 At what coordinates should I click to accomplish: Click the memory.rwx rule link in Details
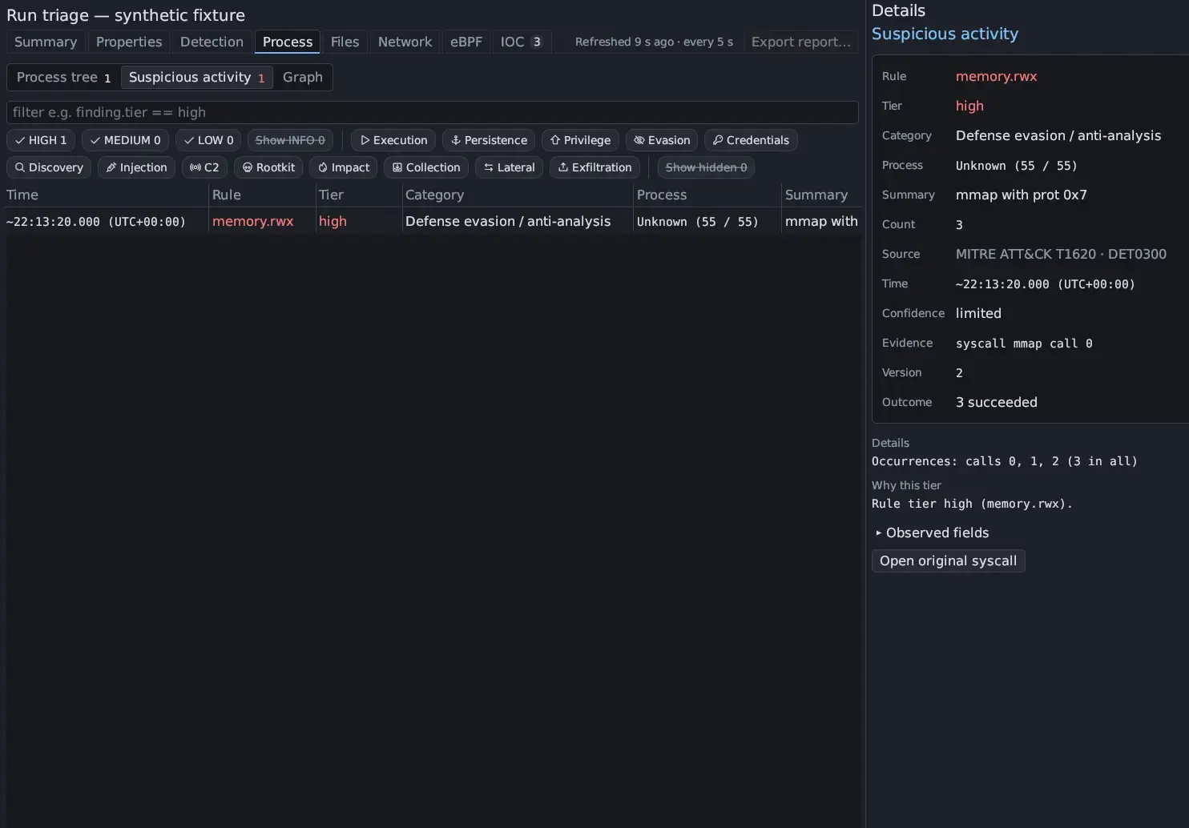[996, 76]
